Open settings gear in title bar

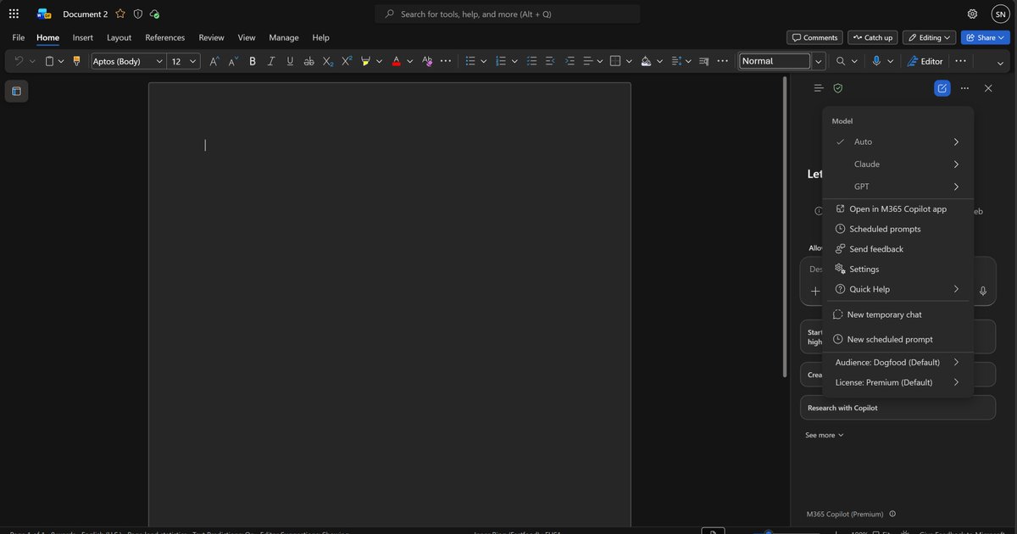[x=972, y=14]
